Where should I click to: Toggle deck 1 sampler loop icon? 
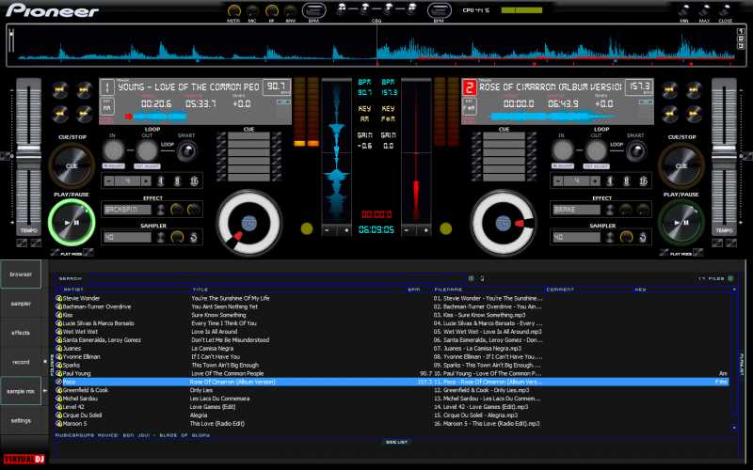pos(194,237)
